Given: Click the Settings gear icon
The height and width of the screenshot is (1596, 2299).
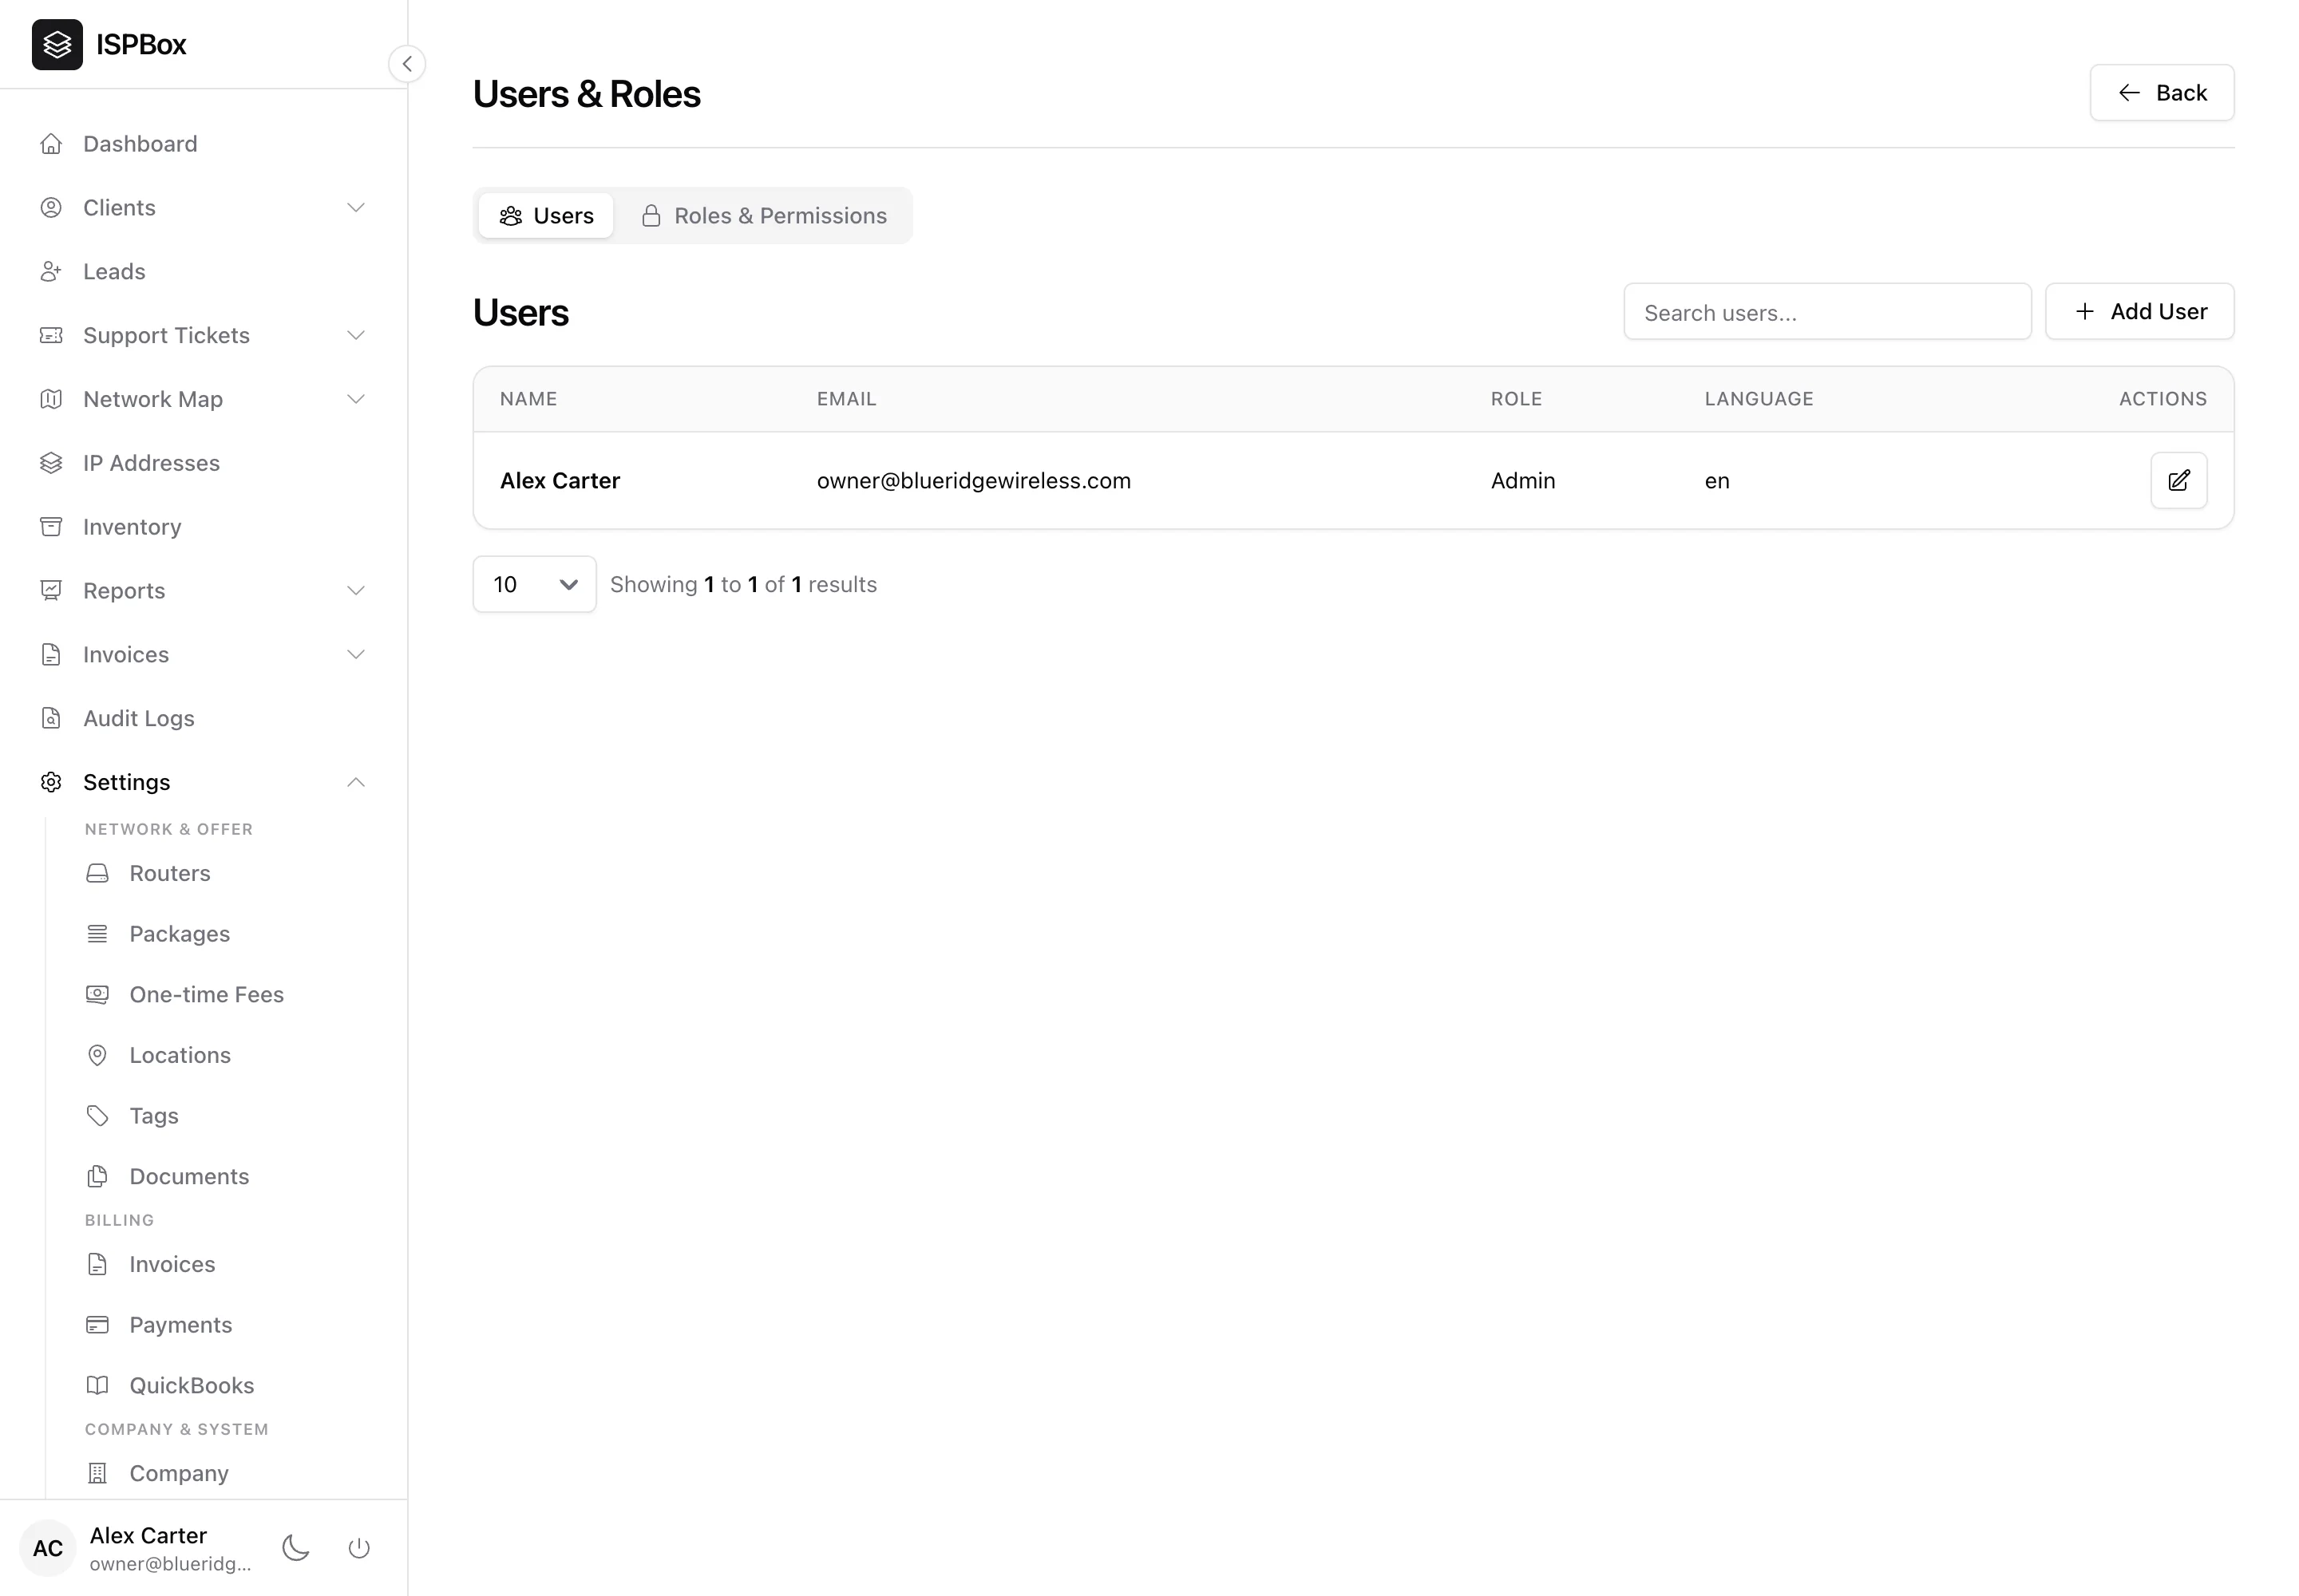Looking at the screenshot, I should tap(51, 783).
